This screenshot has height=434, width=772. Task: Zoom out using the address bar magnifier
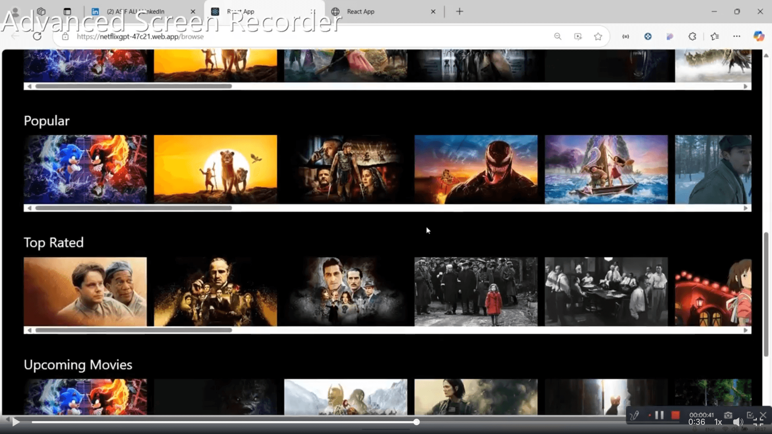tap(558, 36)
